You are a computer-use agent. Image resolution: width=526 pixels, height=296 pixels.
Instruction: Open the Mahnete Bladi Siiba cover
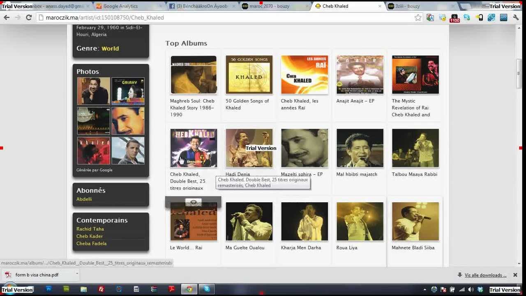[415, 221]
